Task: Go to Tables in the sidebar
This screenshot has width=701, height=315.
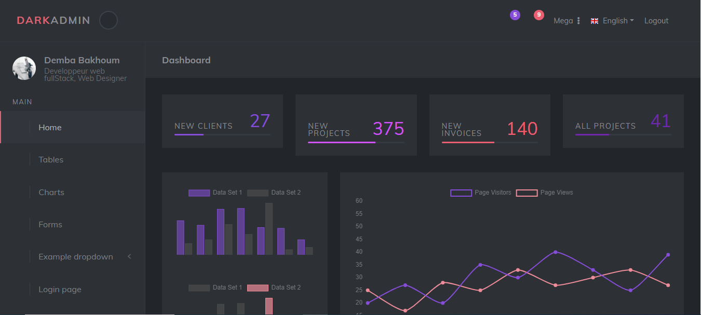Action: pyautogui.click(x=51, y=160)
